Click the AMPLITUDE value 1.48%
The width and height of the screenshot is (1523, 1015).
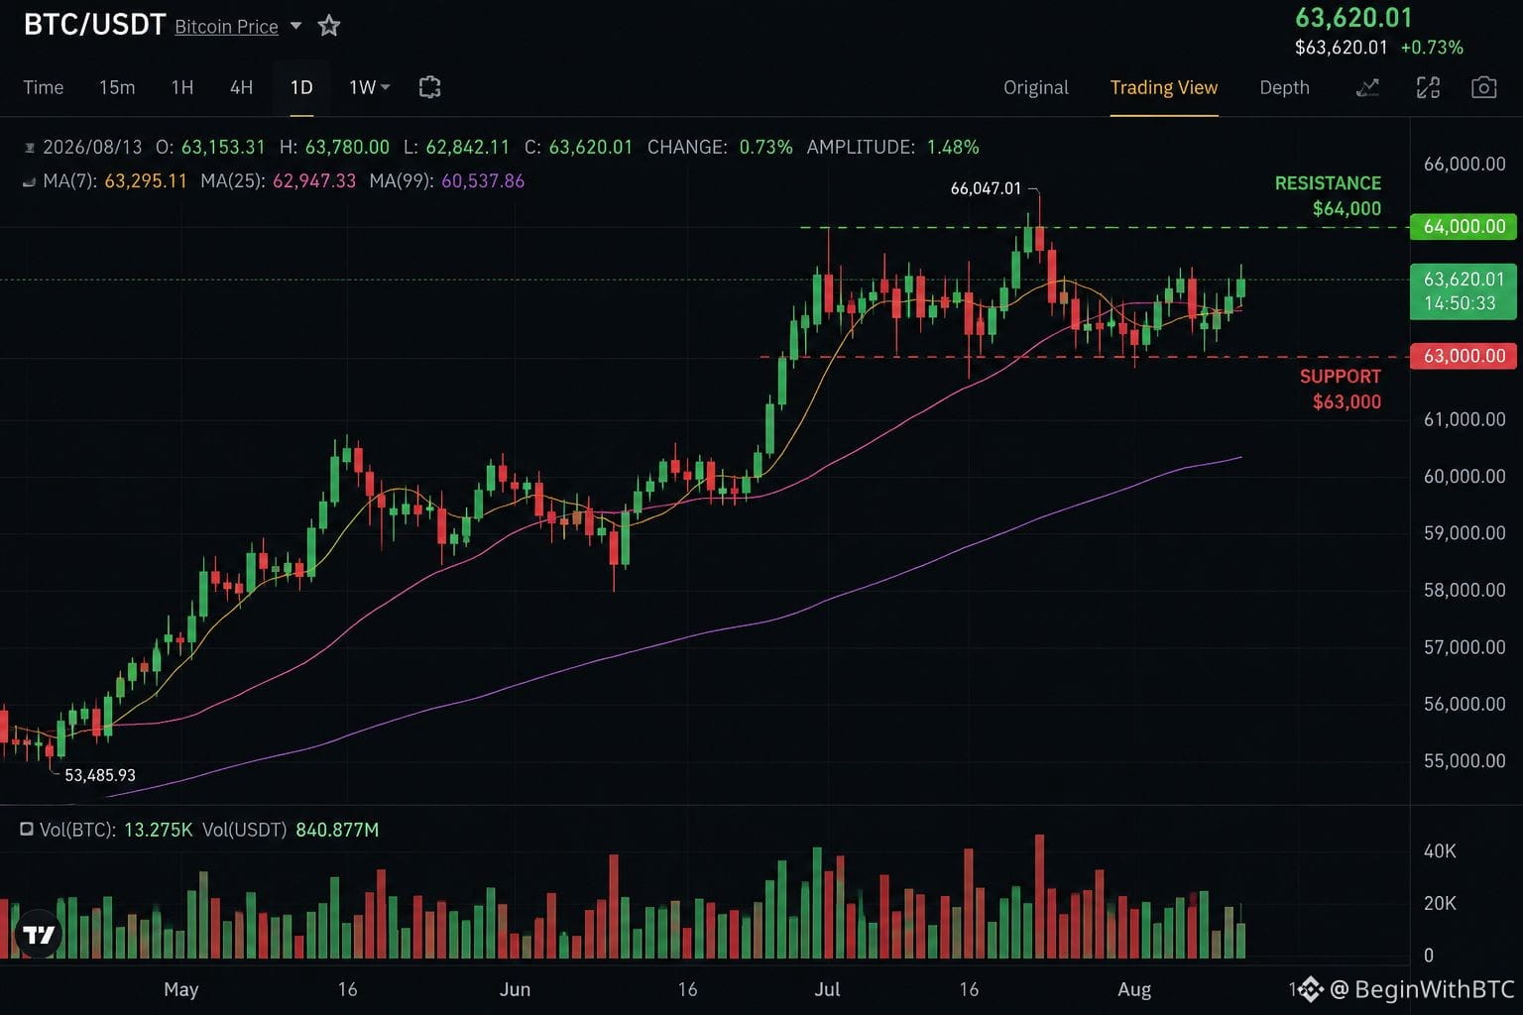tap(953, 148)
